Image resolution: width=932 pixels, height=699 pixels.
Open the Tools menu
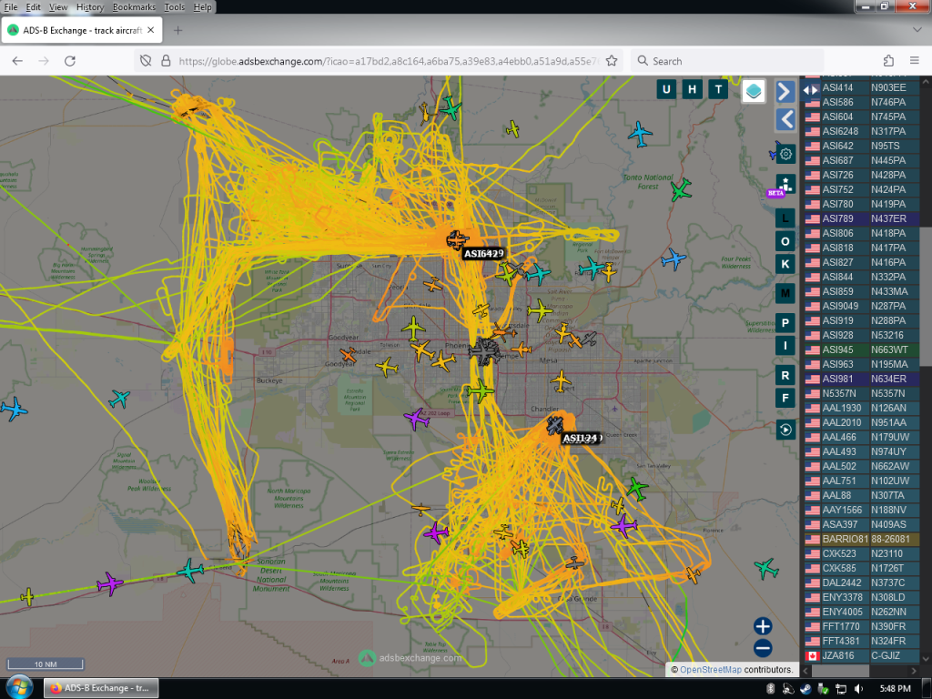click(x=174, y=7)
